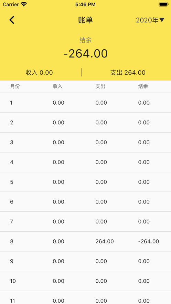Open the month 5 row

tap(85, 182)
